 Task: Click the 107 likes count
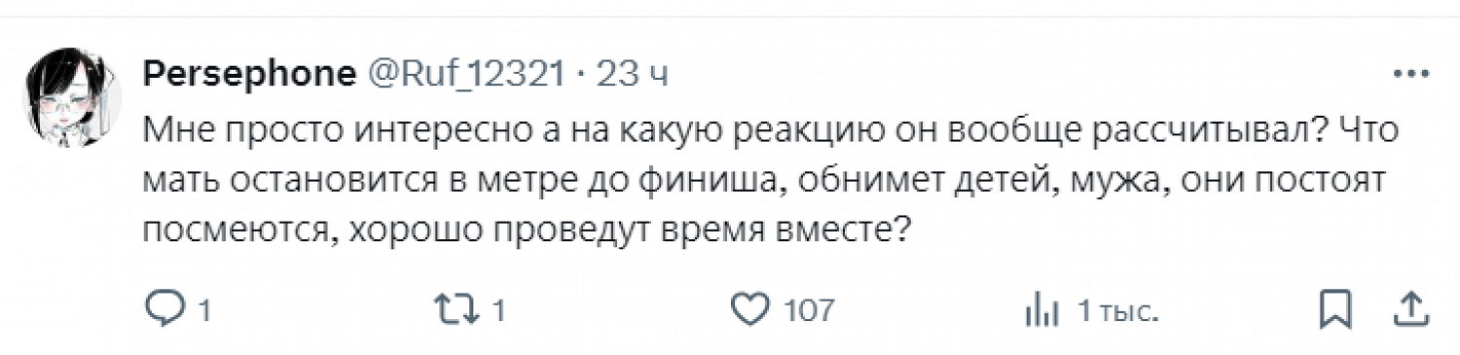click(810, 311)
